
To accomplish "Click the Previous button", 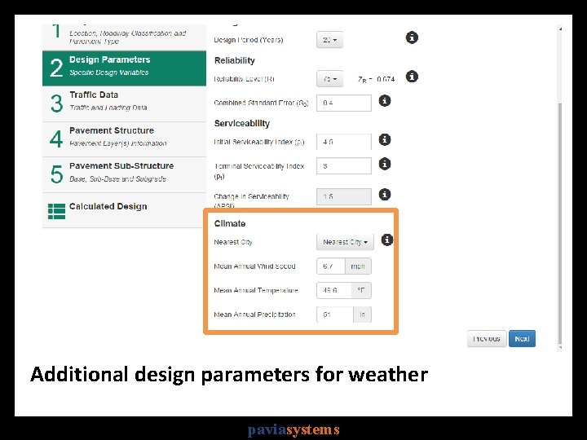I will coord(487,339).
